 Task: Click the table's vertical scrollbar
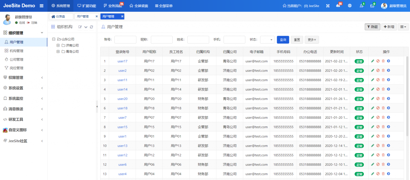click(x=407, y=96)
